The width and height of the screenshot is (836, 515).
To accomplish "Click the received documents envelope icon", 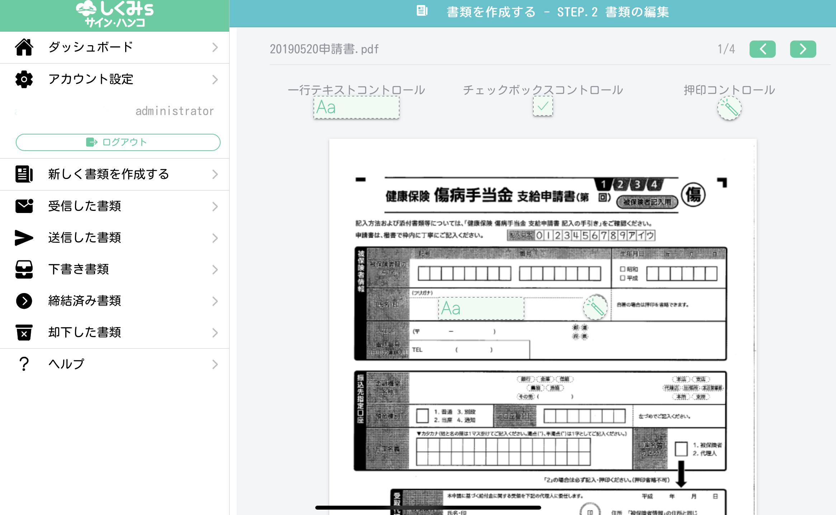I will 24,206.
